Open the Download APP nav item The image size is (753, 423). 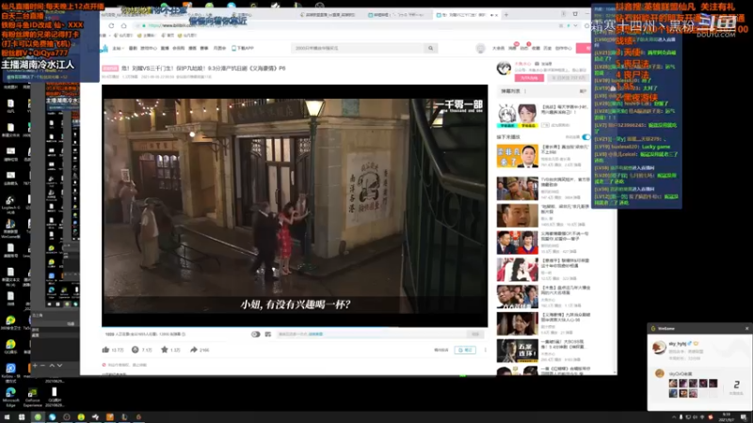[x=243, y=49]
